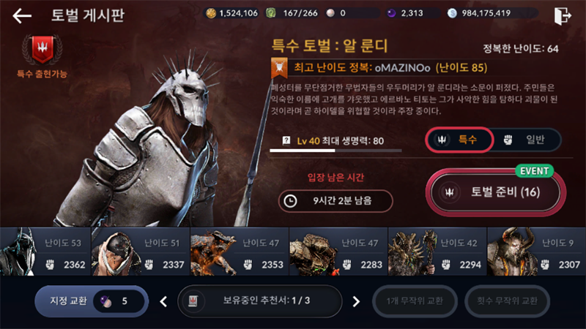This screenshot has height=329, width=586.
Task: Tap the green stamina 167/266 icon
Action: pyautogui.click(x=271, y=13)
